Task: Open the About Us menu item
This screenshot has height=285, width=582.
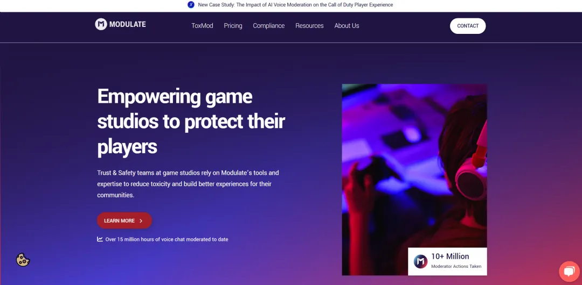Action: (347, 26)
